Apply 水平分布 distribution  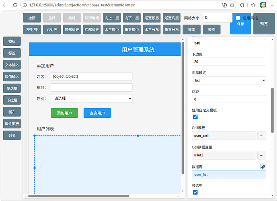point(152,29)
